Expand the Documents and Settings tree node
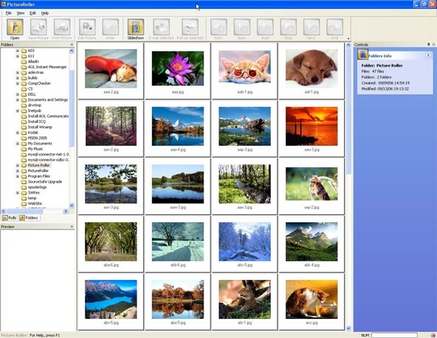This screenshot has width=437, height=338. 17,100
